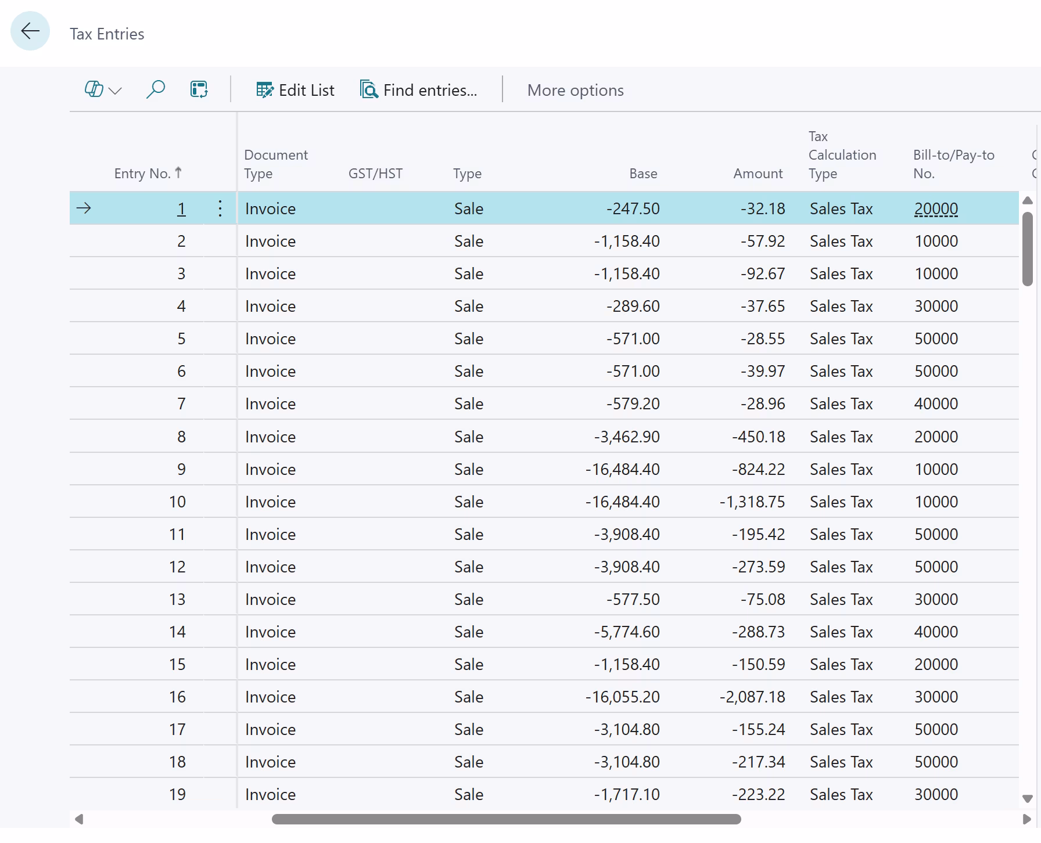Click the vertical scrollbar thumb

point(1027,248)
